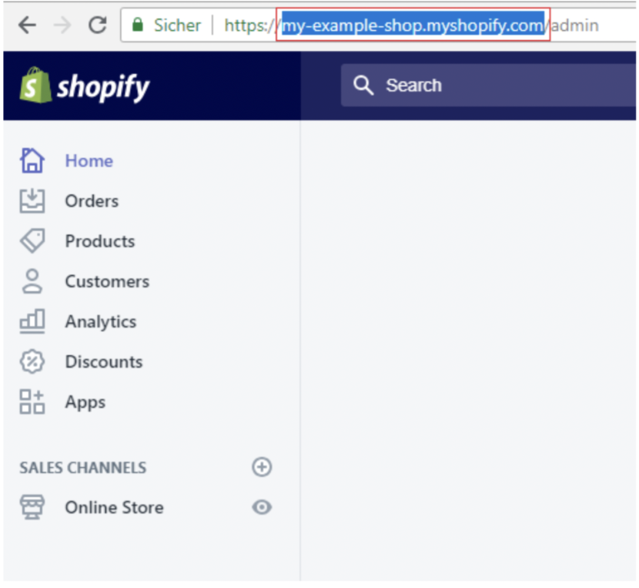The image size is (639, 588).
Task: Open the Home menu item
Action: (89, 161)
